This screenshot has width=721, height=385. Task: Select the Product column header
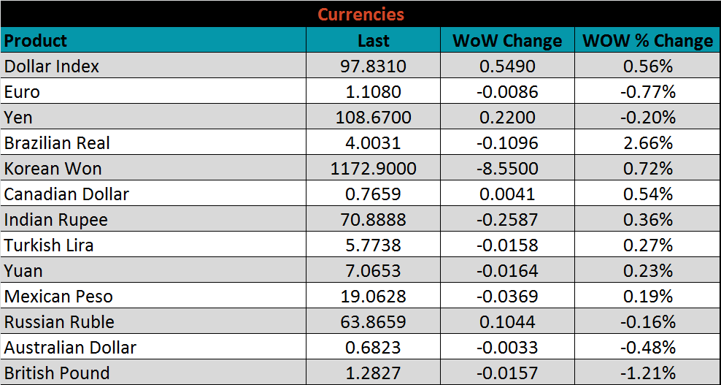[x=36, y=40]
